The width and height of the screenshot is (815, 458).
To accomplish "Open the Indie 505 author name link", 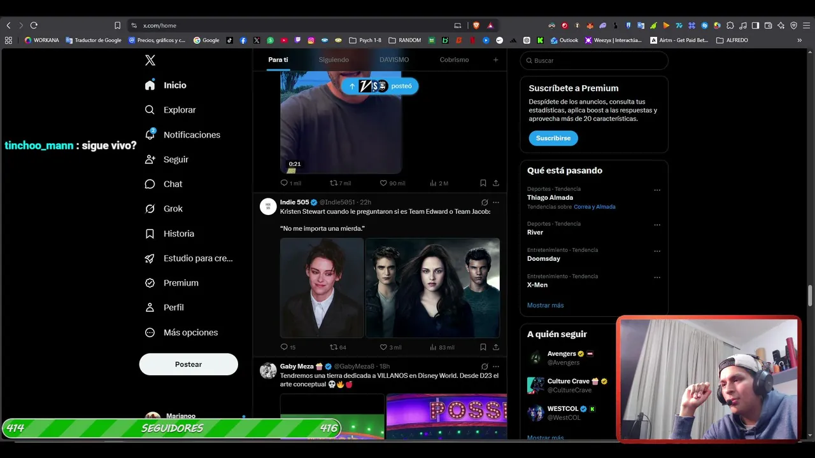I will click(294, 202).
